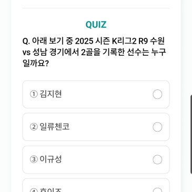Select the radio button for 이규성
Image resolution: width=192 pixels, height=192 pixels.
pos(157,159)
